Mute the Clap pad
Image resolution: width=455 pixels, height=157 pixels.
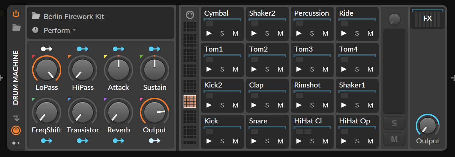pyautogui.click(x=280, y=105)
